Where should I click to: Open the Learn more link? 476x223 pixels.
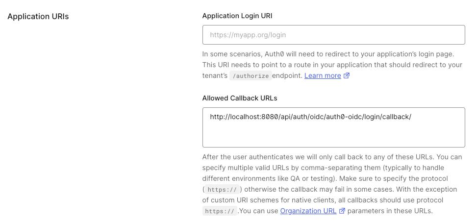coord(323,75)
